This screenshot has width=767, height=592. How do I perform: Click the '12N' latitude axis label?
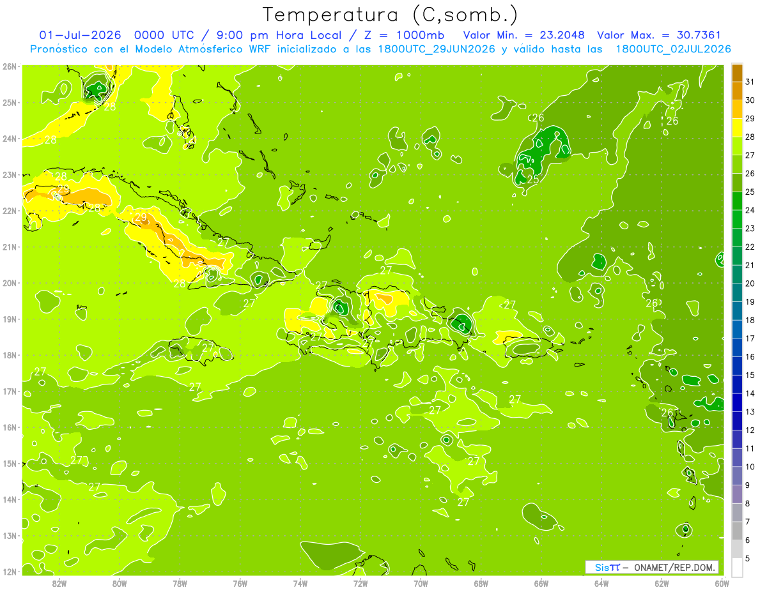(x=9, y=572)
